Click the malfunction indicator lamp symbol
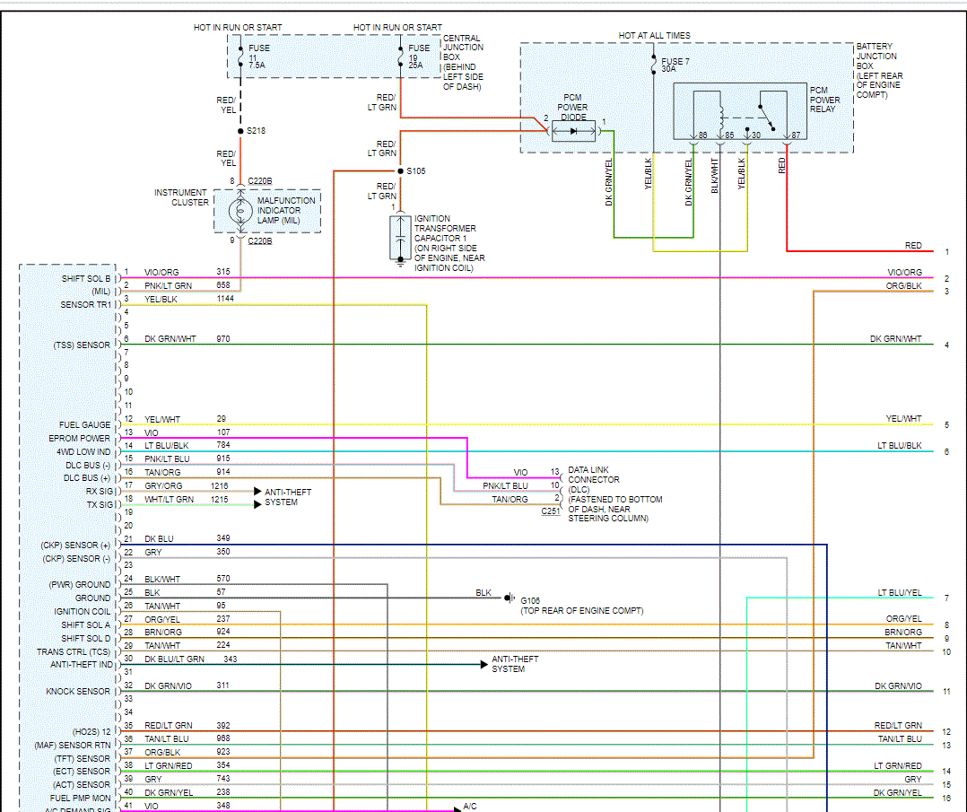This screenshot has width=967, height=812. (240, 211)
